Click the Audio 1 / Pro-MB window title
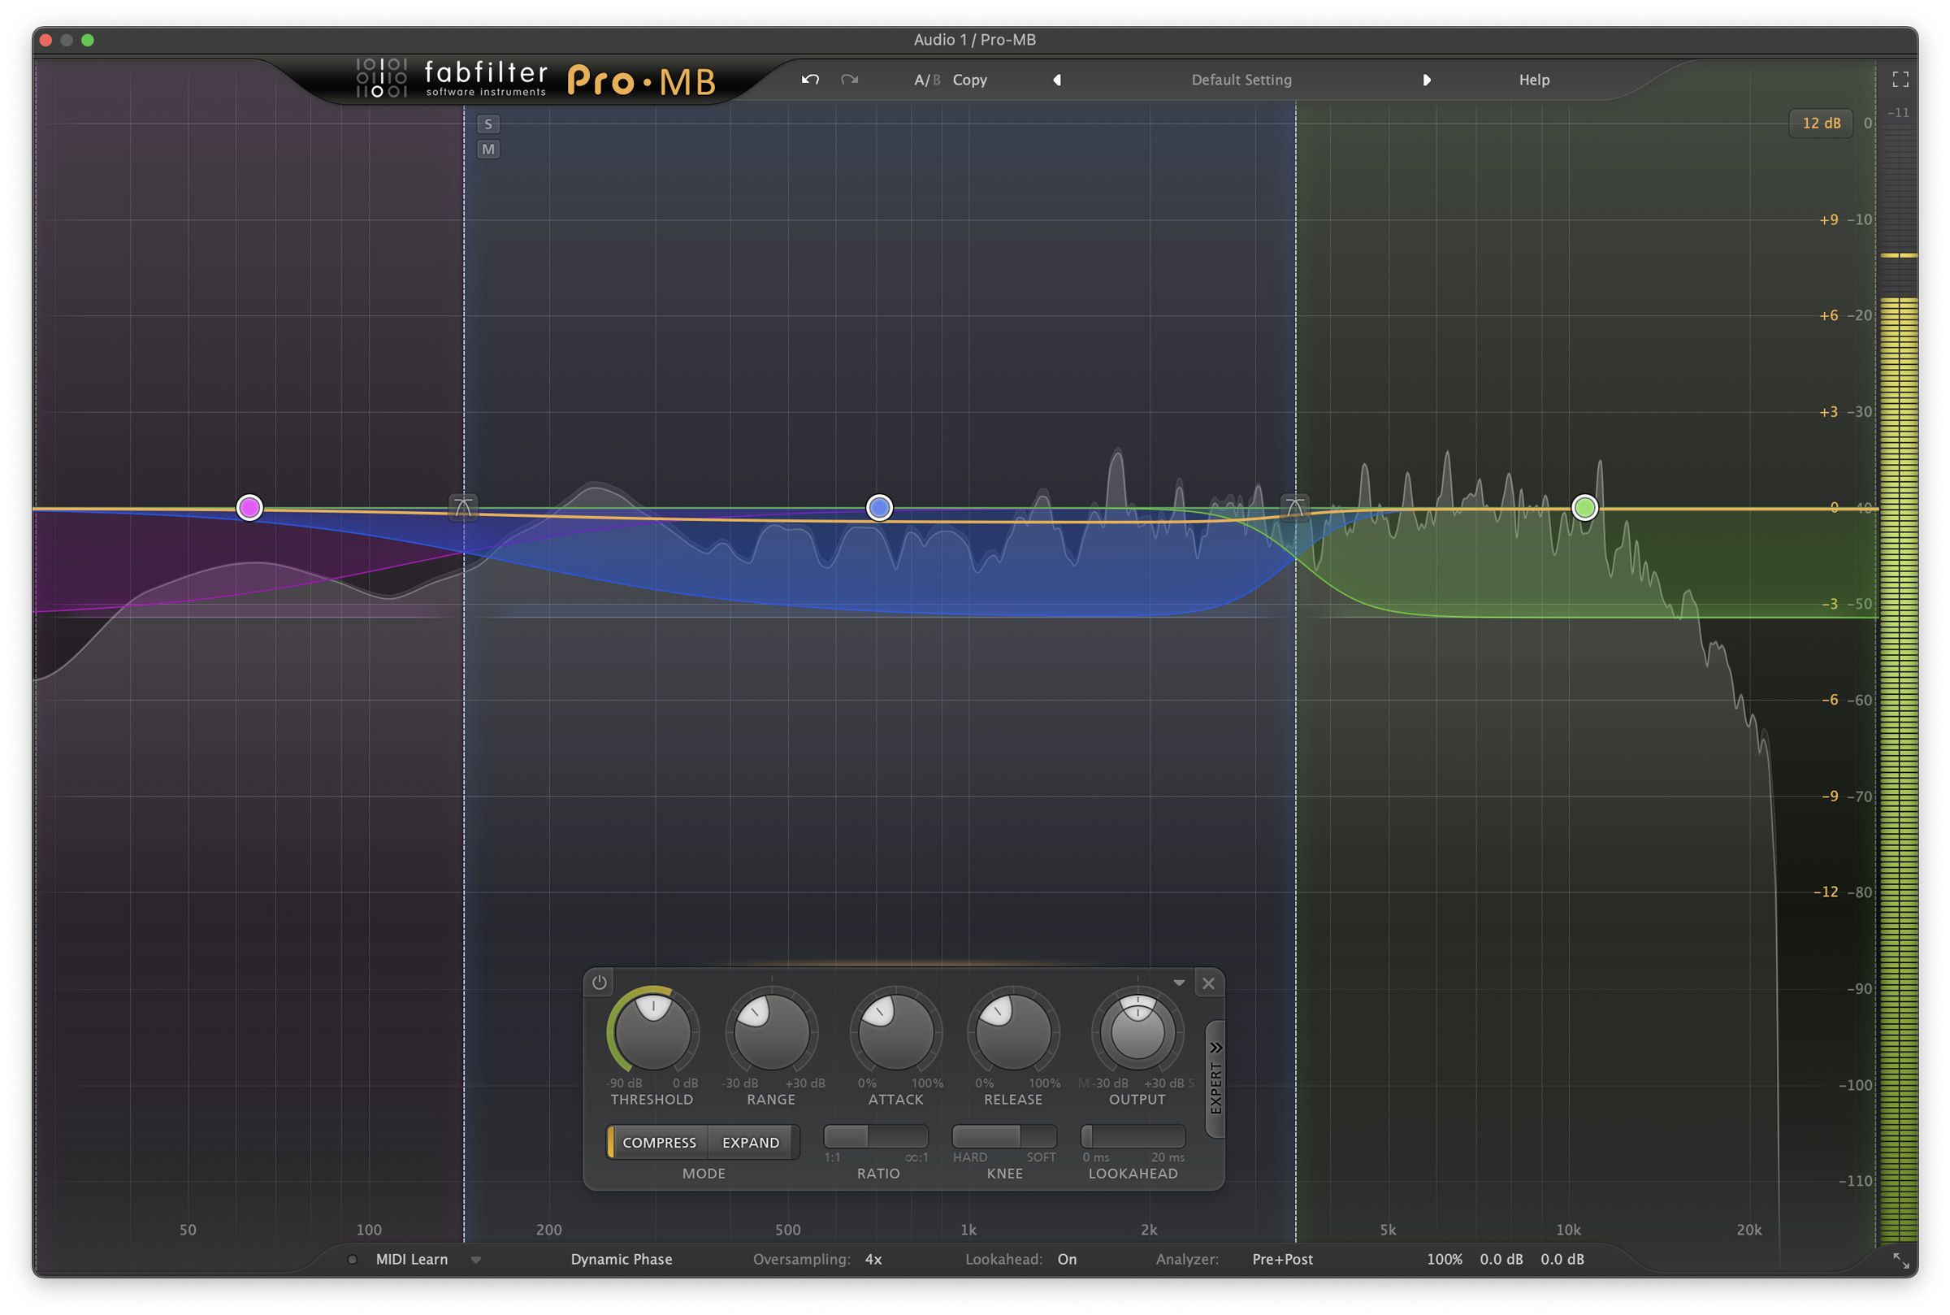Viewport: 1950px width, 1315px height. click(x=974, y=39)
